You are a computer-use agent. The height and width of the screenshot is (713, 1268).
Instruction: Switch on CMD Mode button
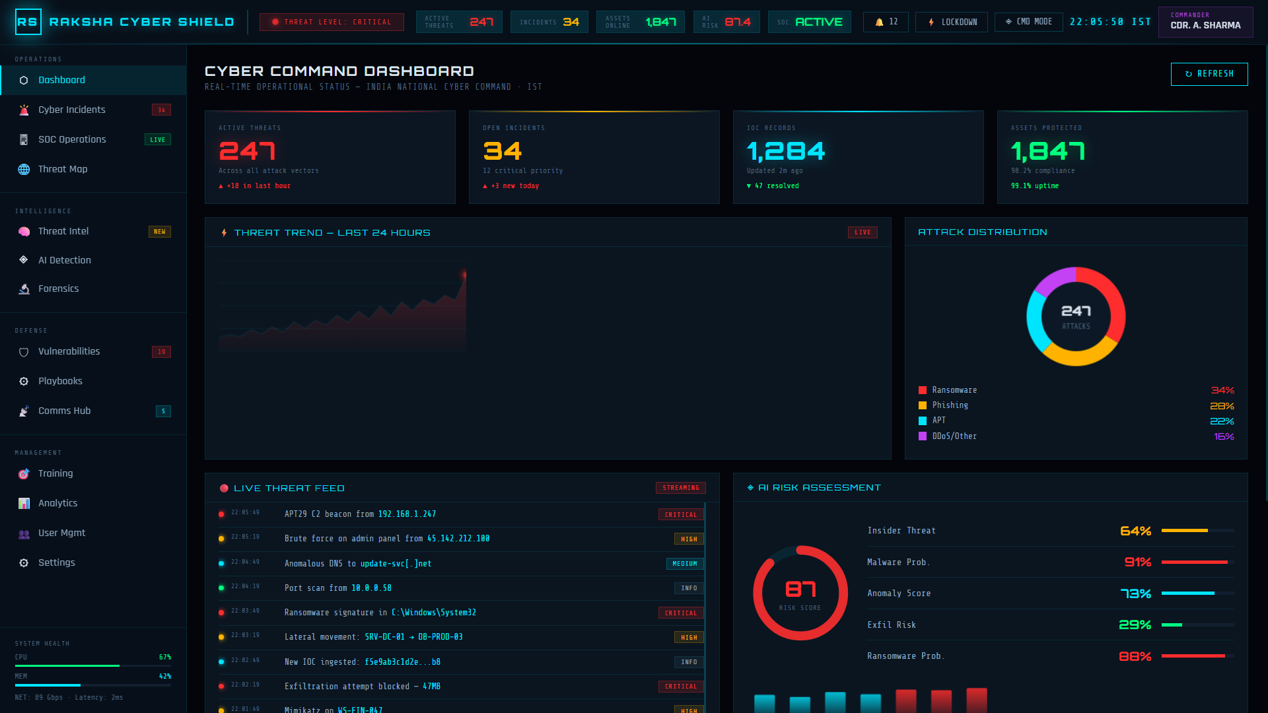pos(1029,22)
